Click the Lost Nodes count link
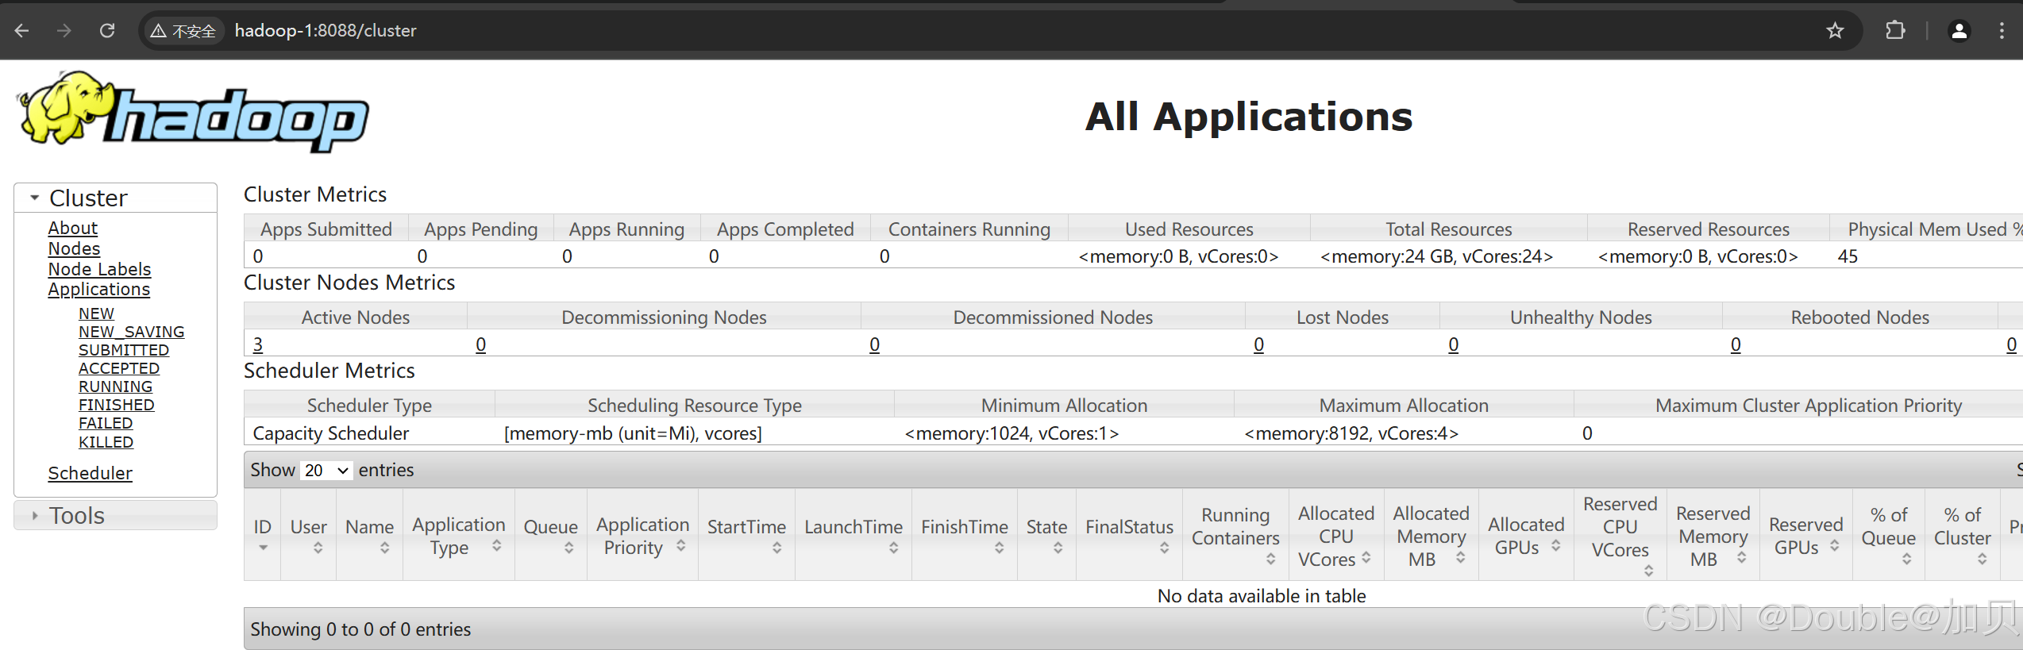2023x650 pixels. click(1258, 344)
